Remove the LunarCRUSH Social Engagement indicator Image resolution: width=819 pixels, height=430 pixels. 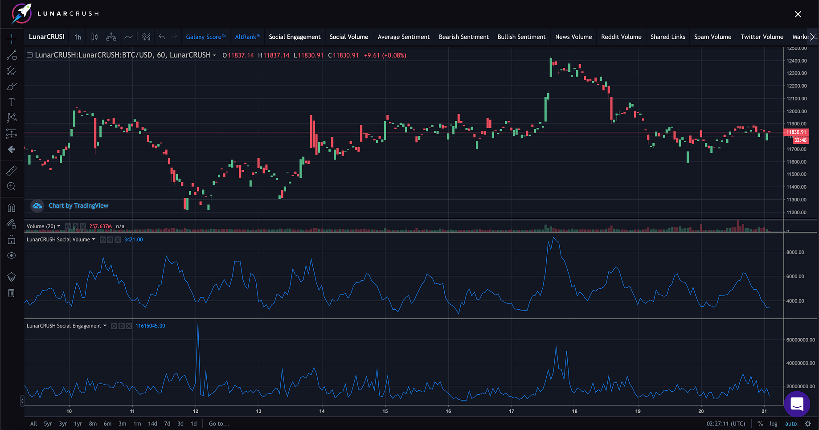[x=129, y=326]
